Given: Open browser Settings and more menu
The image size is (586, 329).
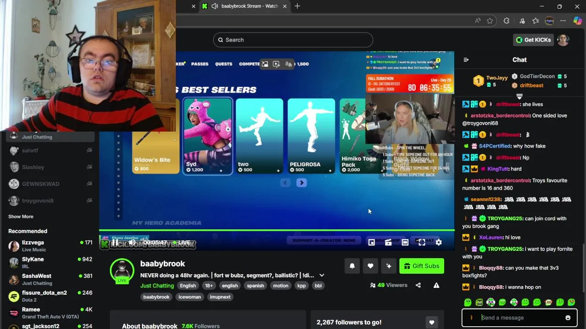Looking at the screenshot, I should (563, 21).
